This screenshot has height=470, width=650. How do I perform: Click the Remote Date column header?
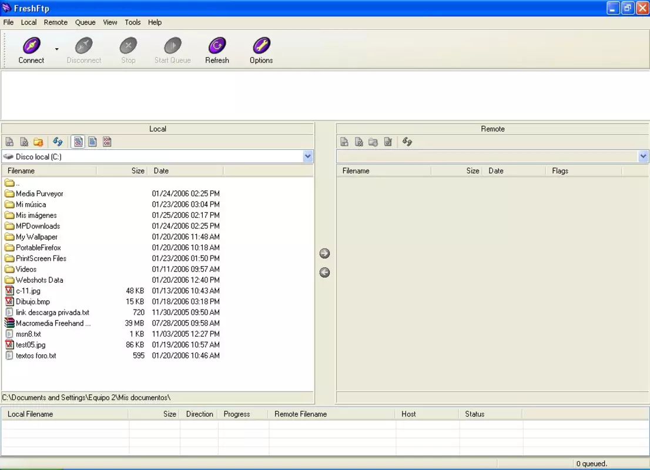pyautogui.click(x=514, y=171)
